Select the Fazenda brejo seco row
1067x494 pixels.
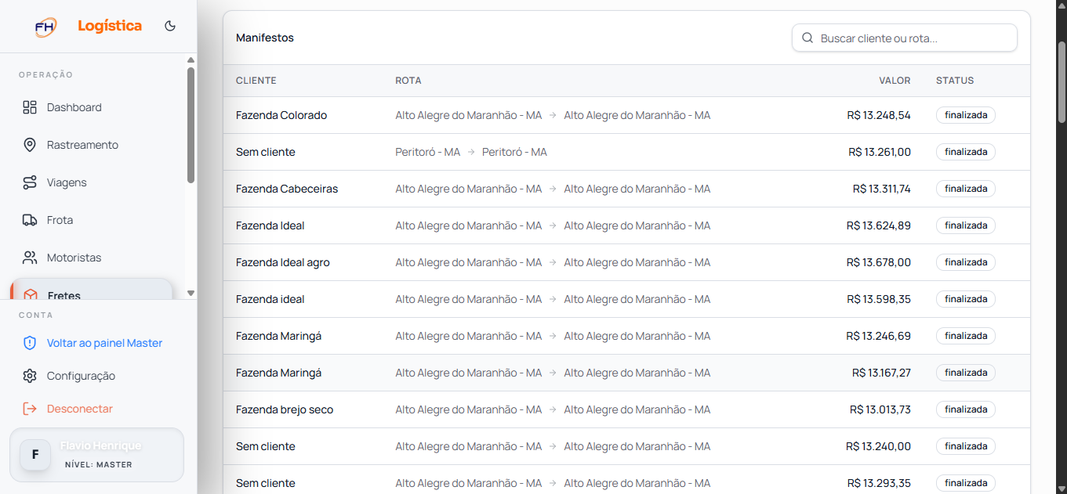626,409
